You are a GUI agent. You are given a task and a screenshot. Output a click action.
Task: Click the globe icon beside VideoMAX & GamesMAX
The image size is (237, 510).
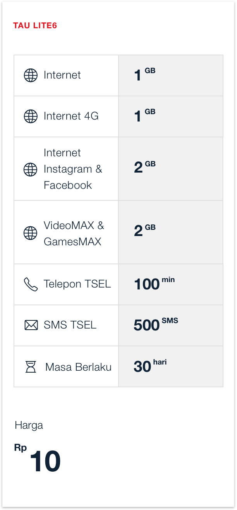[x=31, y=233]
